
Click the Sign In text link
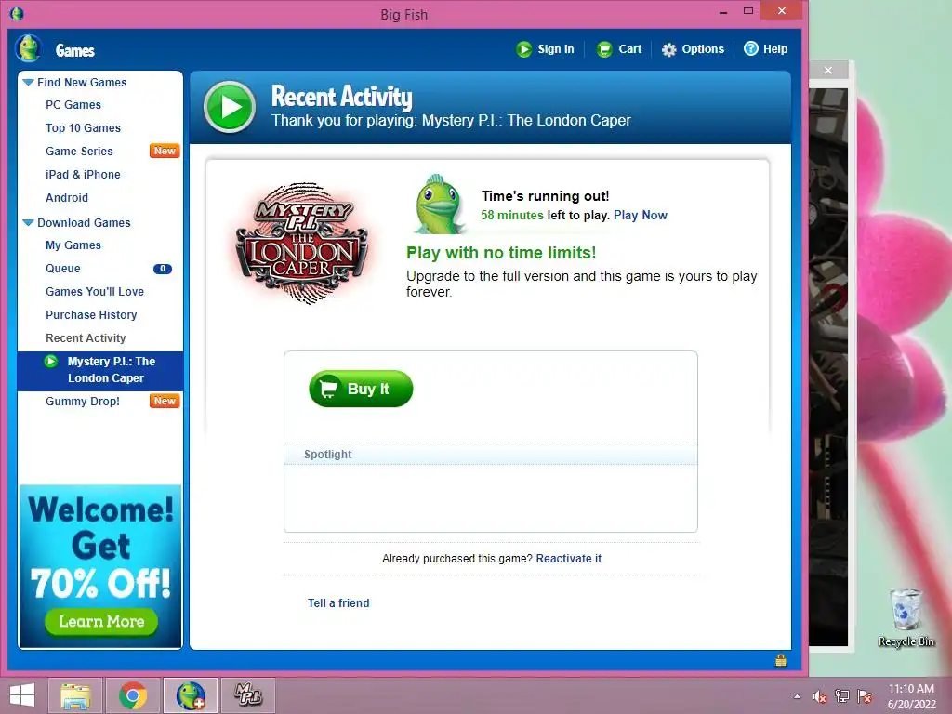pos(556,49)
